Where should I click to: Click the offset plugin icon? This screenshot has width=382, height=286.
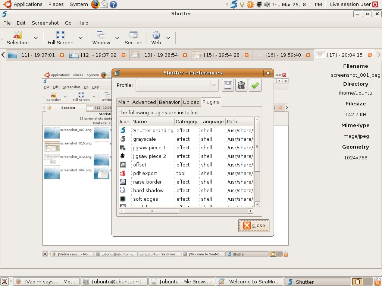(123, 165)
